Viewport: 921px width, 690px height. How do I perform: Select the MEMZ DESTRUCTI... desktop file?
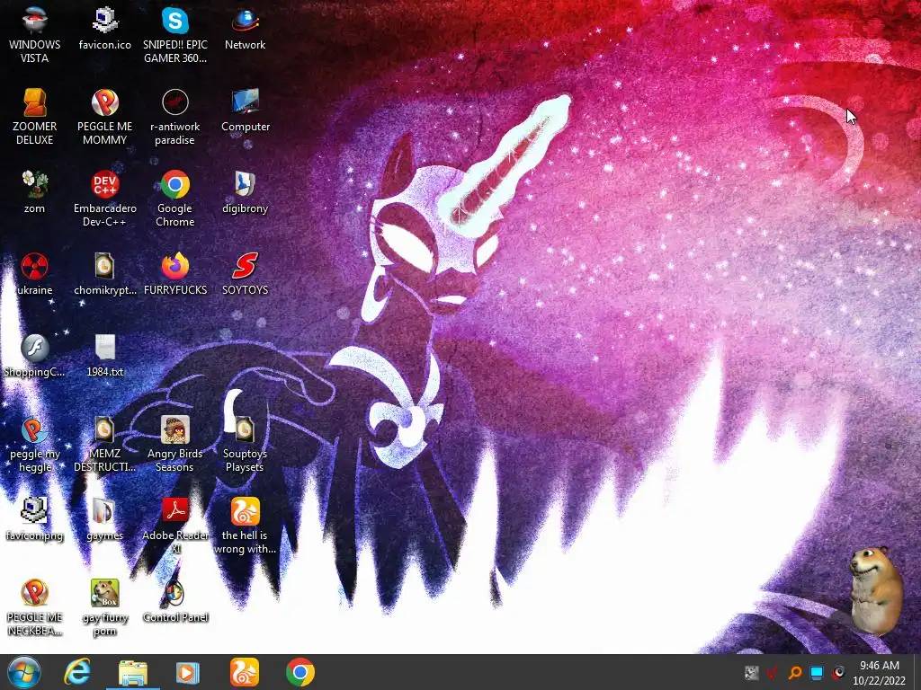[104, 445]
